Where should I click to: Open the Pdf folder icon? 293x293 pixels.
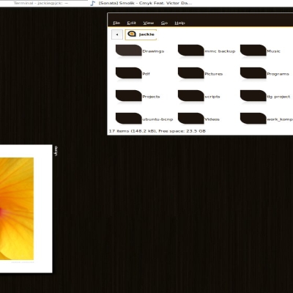128,73
